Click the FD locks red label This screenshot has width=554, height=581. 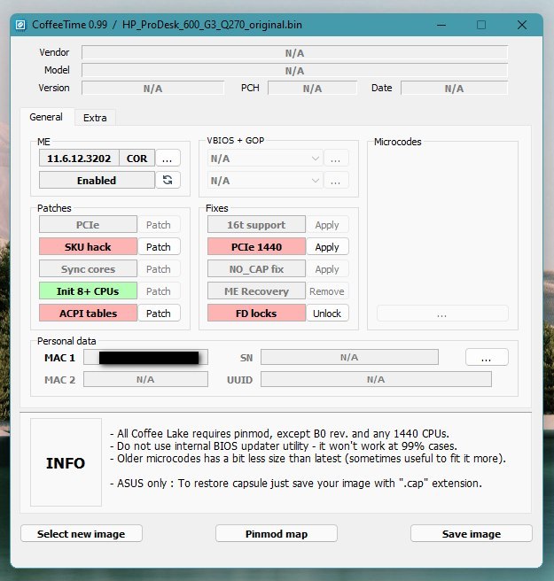(x=256, y=314)
